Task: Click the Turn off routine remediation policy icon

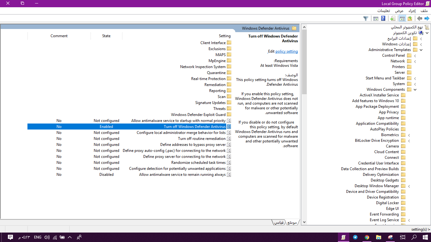Action: [229, 139]
